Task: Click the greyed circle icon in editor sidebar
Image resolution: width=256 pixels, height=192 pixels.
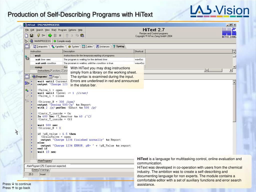Action: tap(27, 96)
